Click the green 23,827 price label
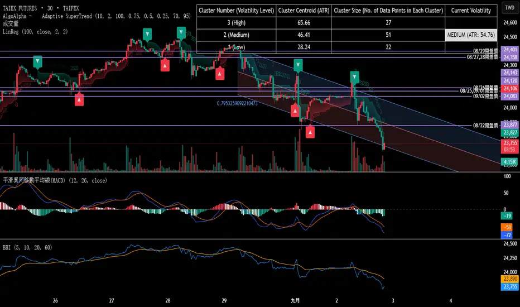 (x=510, y=133)
